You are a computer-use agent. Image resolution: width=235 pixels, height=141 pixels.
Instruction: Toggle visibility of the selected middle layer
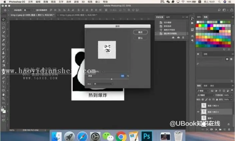(198, 112)
